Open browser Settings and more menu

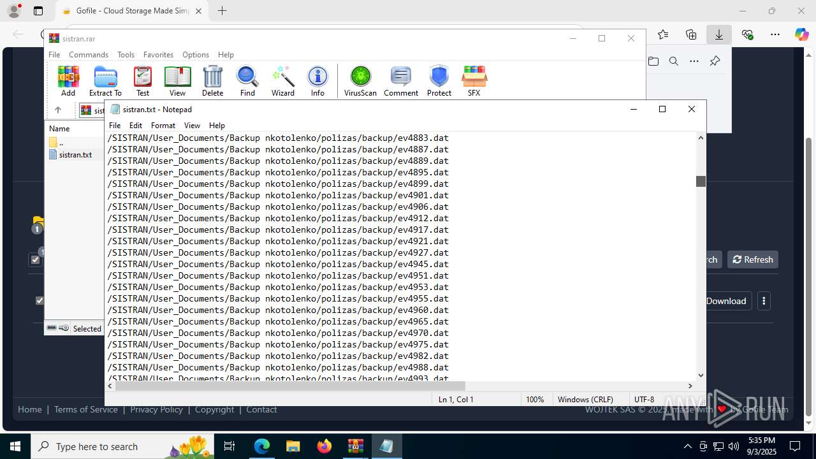coord(775,34)
